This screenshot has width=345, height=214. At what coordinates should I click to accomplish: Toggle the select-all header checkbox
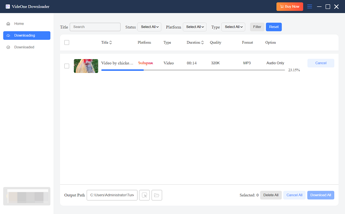[66, 42]
